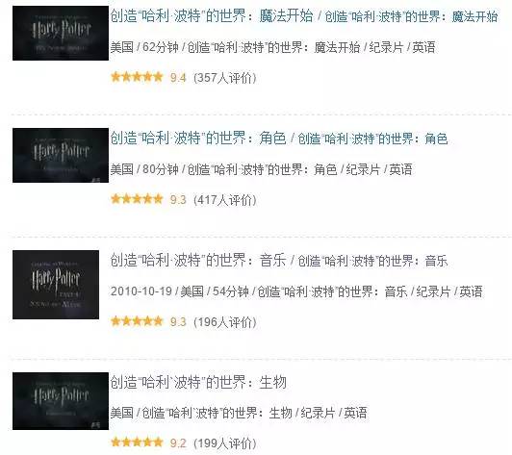
Task: Open the 魔法开始 documentary title link
Action: 212,15
